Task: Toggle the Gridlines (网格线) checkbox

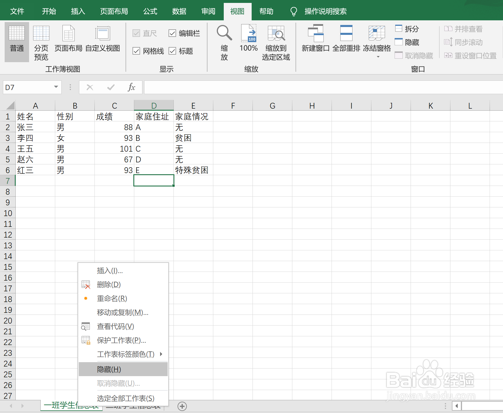Action: coord(136,51)
